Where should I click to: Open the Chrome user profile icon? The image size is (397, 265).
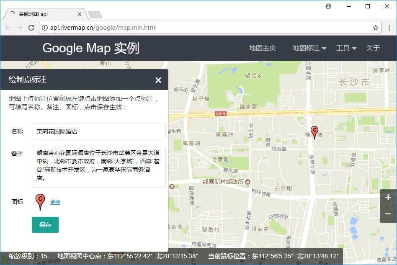[328, 6]
